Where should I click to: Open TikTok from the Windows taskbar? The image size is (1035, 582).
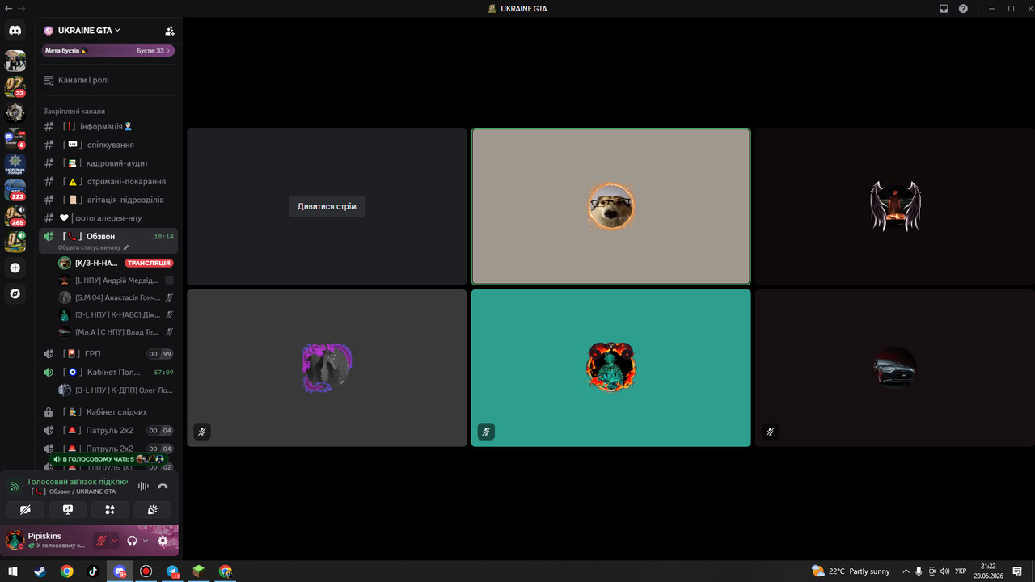pyautogui.click(x=93, y=571)
